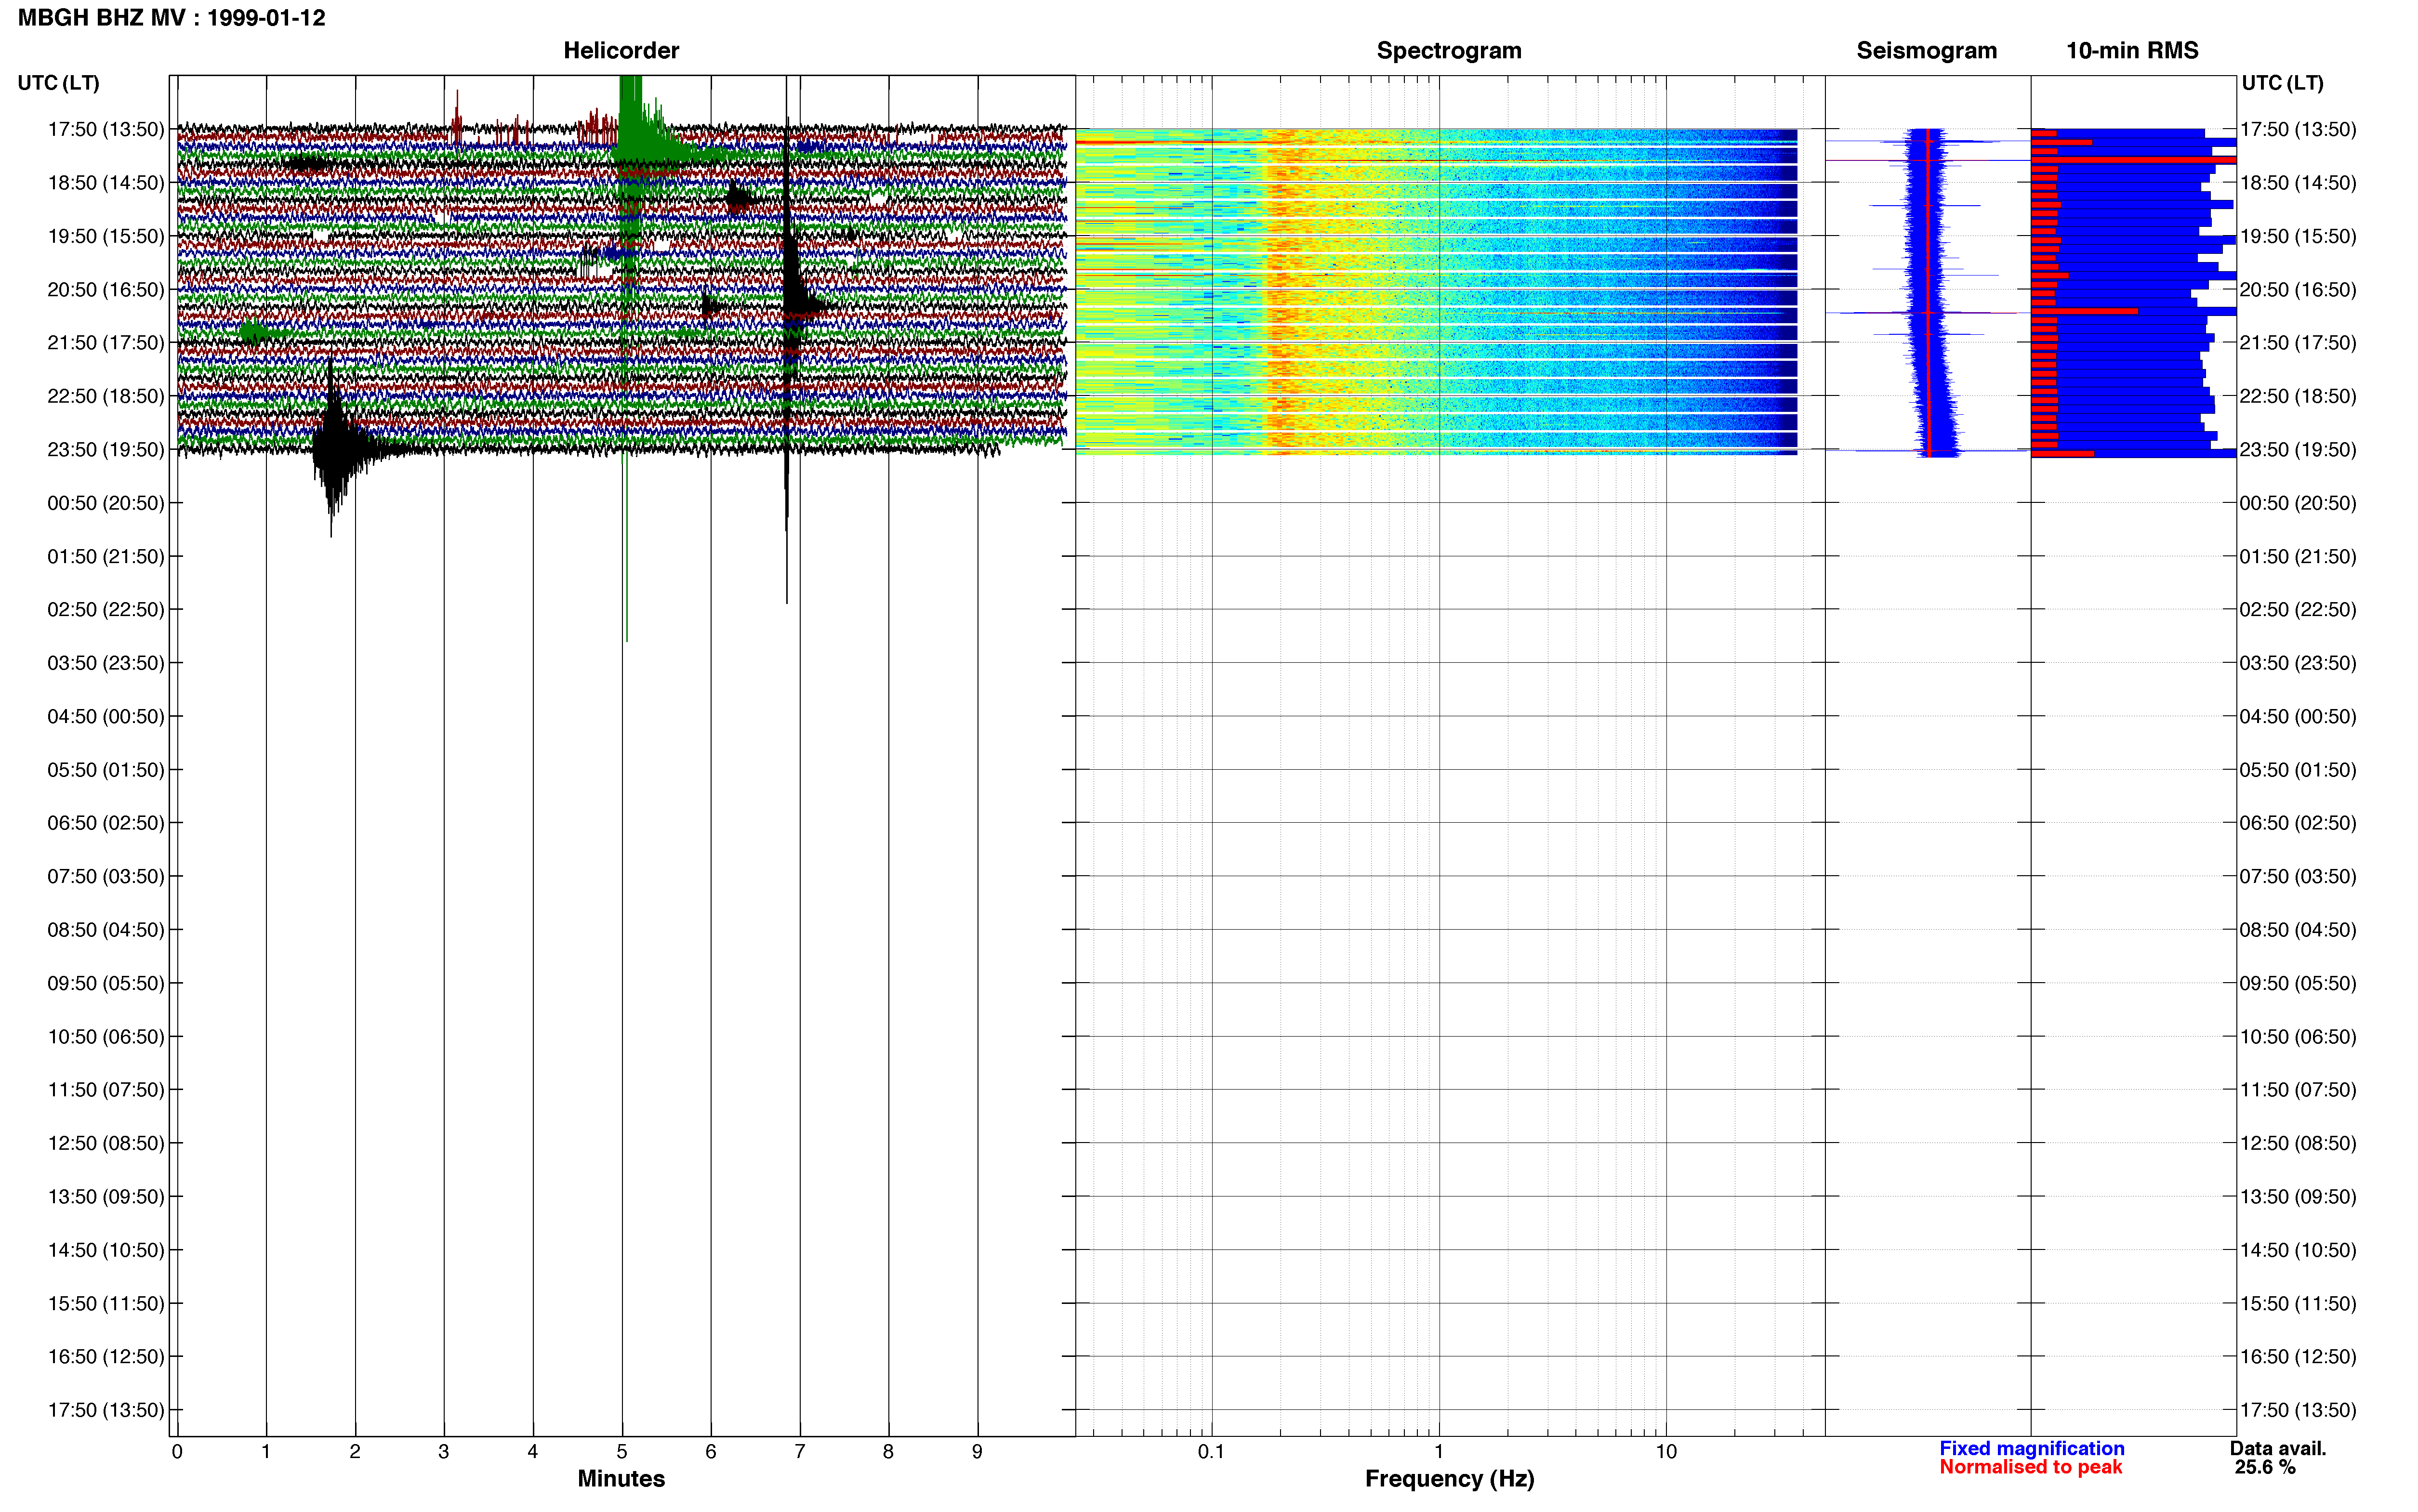Click the right '09:50 (05:50)' time label
The width and height of the screenshot is (2418, 1512).
coord(2298,983)
